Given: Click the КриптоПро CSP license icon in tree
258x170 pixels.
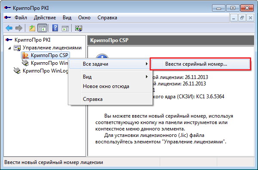Looking at the screenshot, I should (x=25, y=56).
